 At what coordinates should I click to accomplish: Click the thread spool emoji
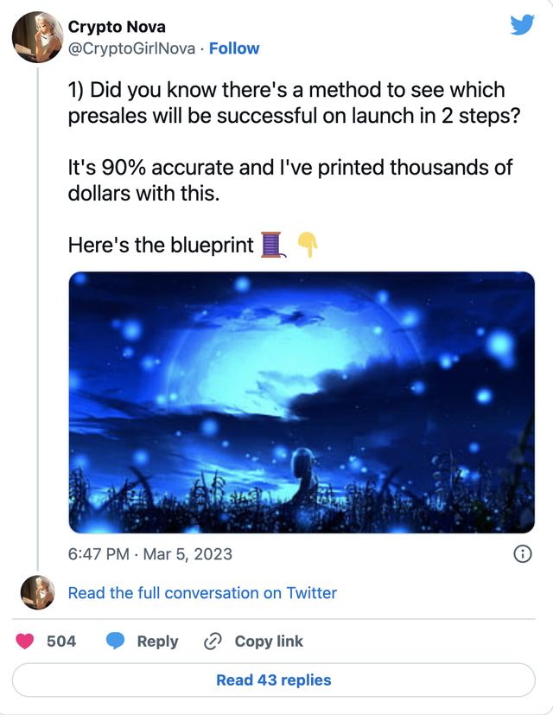272,245
